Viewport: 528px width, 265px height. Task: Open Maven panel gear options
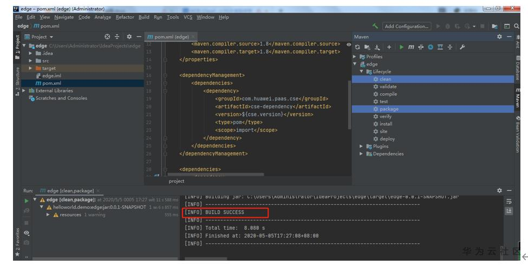pos(499,36)
